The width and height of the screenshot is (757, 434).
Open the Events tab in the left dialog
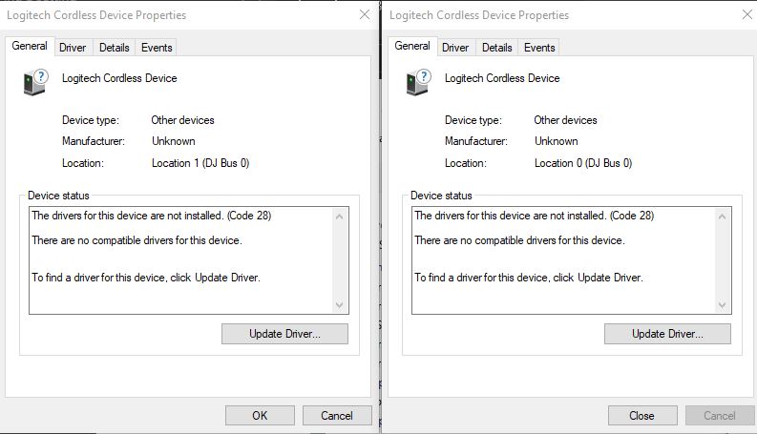157,48
